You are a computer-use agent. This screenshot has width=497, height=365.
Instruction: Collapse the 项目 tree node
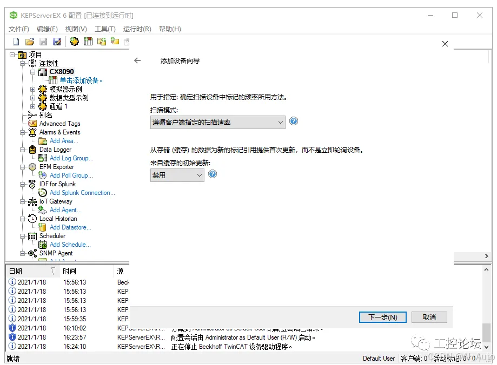click(x=12, y=55)
